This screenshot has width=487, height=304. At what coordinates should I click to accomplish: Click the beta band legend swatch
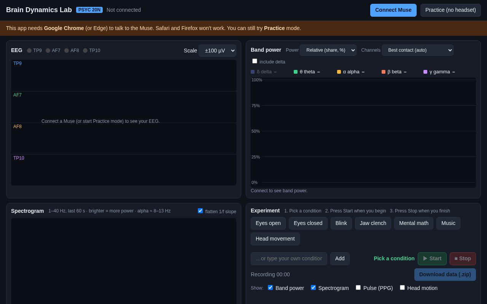(x=384, y=72)
